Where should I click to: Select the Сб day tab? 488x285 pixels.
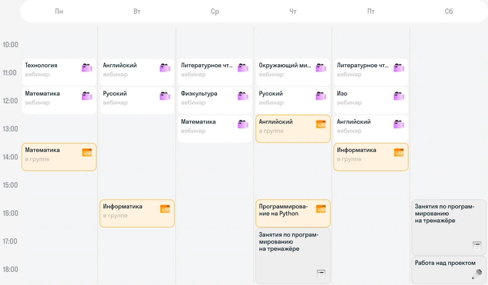pos(449,12)
